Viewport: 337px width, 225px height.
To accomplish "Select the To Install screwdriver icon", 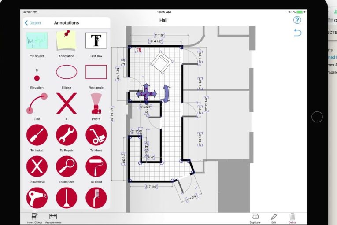I will tap(37, 135).
